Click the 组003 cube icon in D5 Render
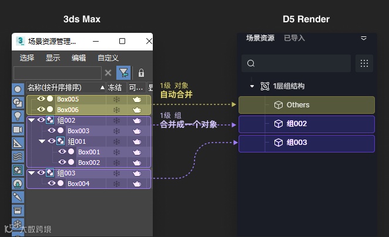The width and height of the screenshot is (389, 237). click(x=279, y=143)
